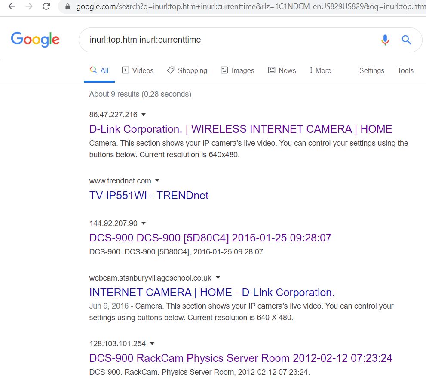Switch to the Images tab

coord(237,70)
